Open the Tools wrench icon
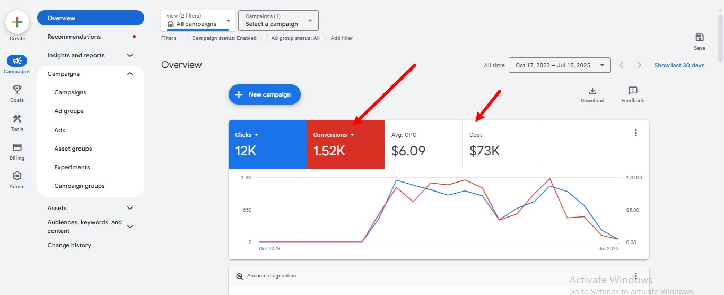This screenshot has width=724, height=295. 17,118
